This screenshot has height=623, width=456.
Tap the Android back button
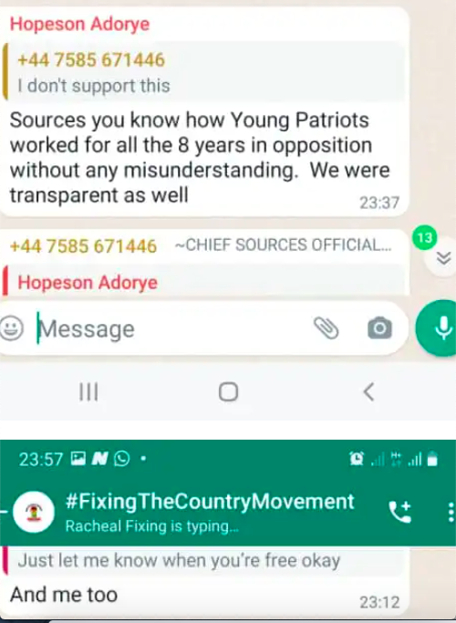[x=368, y=392]
